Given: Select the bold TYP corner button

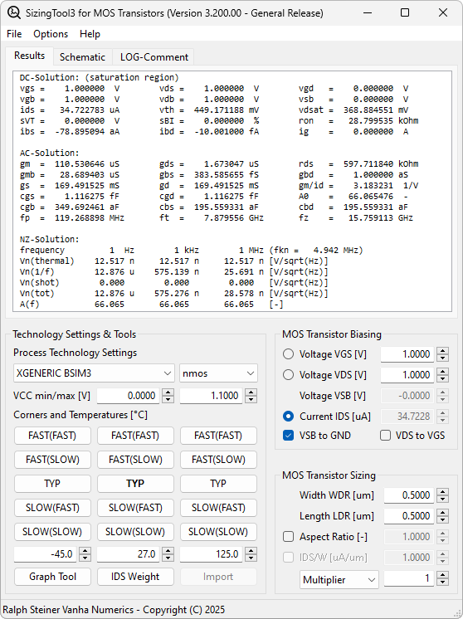Looking at the screenshot, I should [x=135, y=484].
